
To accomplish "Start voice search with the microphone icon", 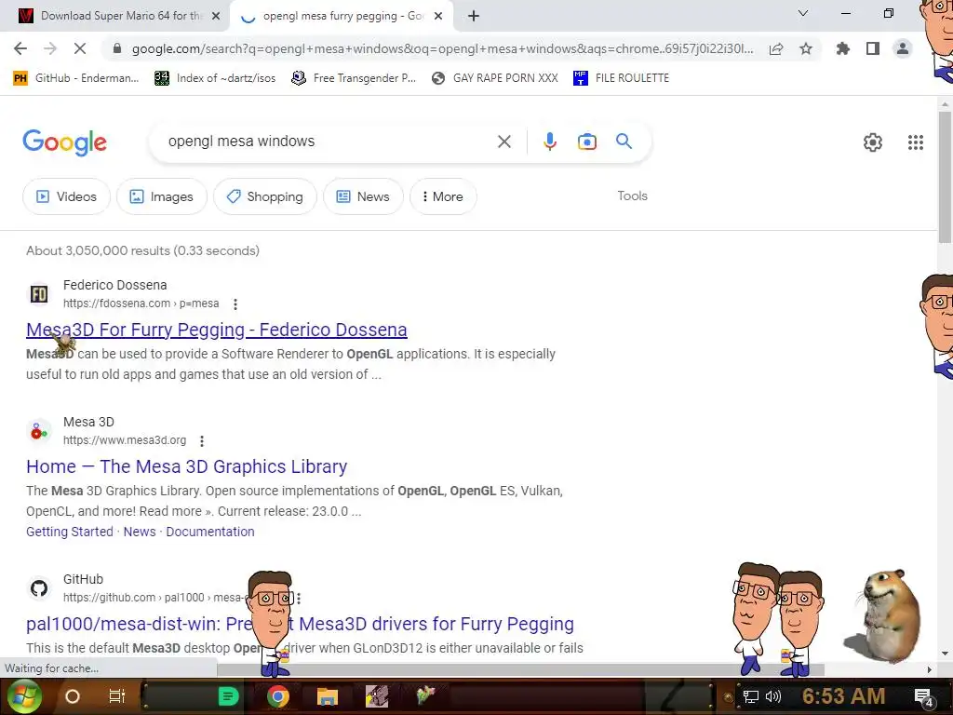I will (549, 142).
